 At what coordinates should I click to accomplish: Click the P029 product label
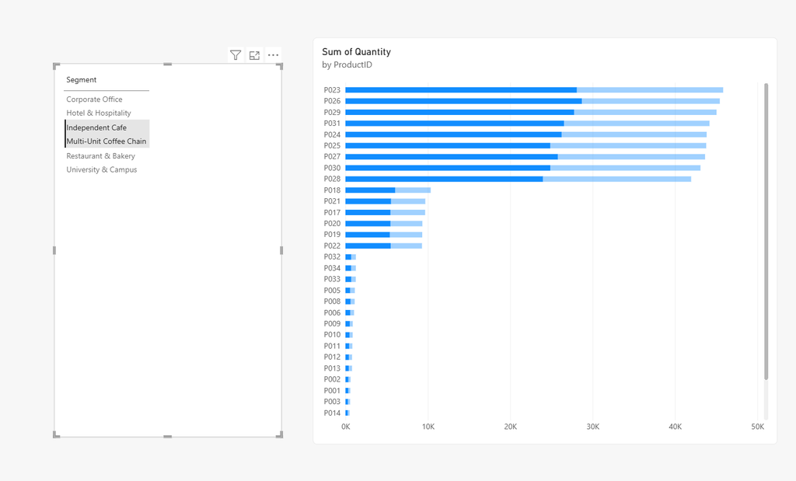pyautogui.click(x=332, y=112)
